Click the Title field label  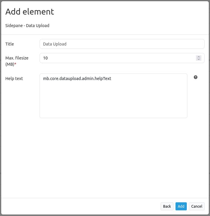[10, 44]
